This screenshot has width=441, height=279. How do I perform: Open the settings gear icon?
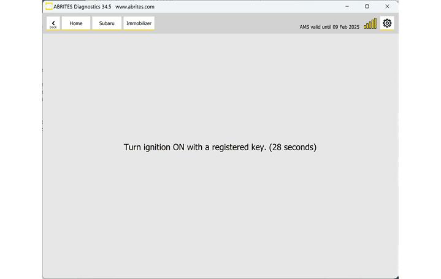[387, 23]
